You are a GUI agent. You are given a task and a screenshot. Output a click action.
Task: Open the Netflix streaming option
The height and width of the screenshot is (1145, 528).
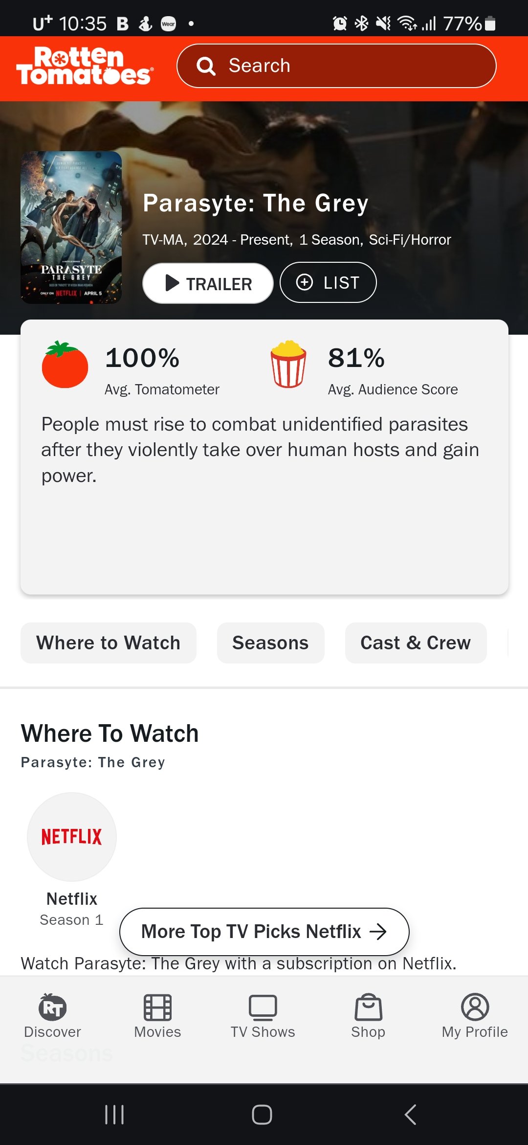click(x=72, y=837)
